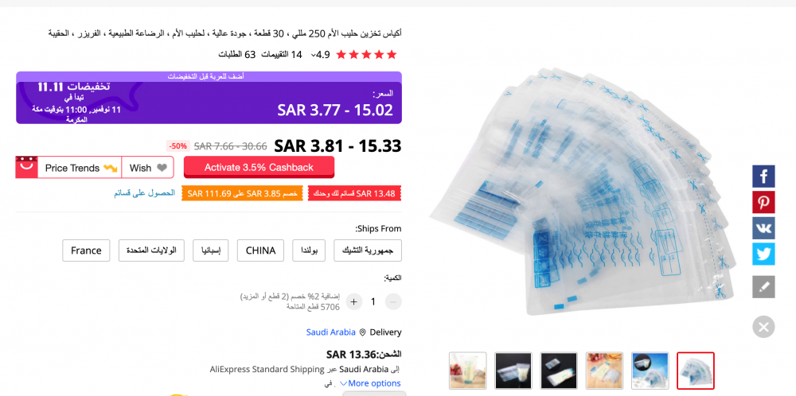Screen dimensions: 796x396
Task: Choose إسبانيا shipping origin
Action: [x=211, y=250]
